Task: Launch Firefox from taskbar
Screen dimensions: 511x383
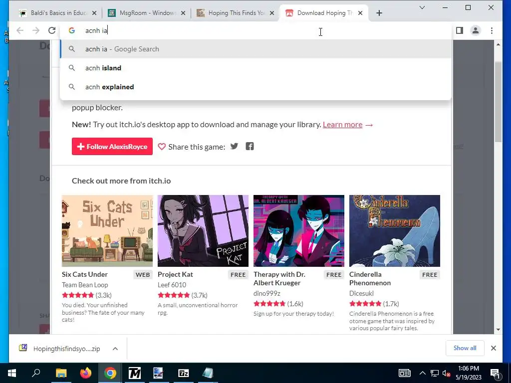Action: (85, 373)
